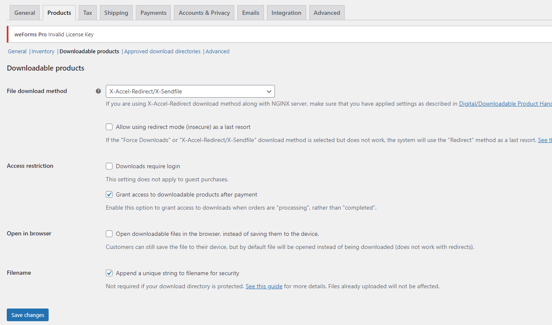
Task: Enable Open downloadable files in browser
Action: (109, 234)
